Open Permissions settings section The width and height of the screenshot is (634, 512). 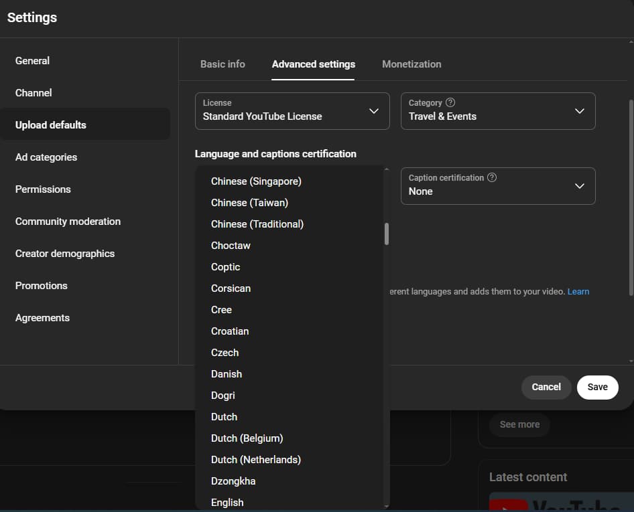click(x=85, y=189)
